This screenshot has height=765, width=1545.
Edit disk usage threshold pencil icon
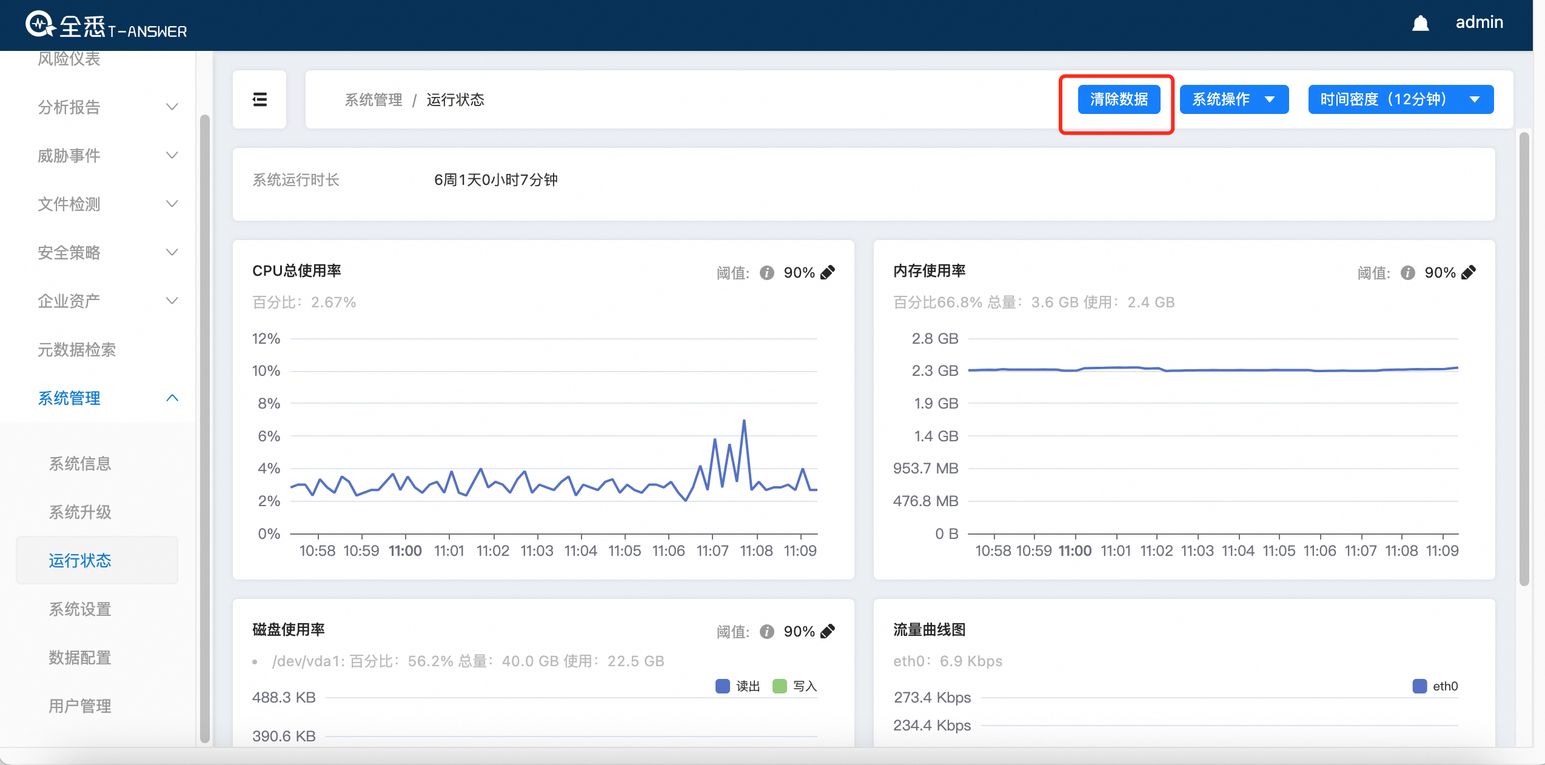(828, 632)
